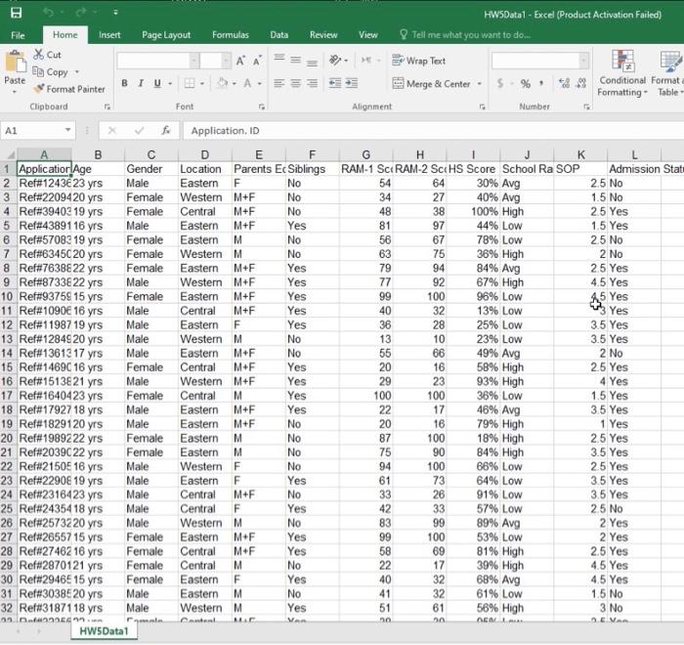Toggle bold formatting

[124, 83]
